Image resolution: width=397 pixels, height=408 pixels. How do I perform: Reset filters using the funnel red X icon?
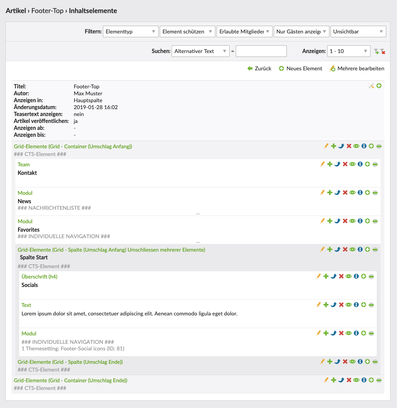click(x=383, y=51)
